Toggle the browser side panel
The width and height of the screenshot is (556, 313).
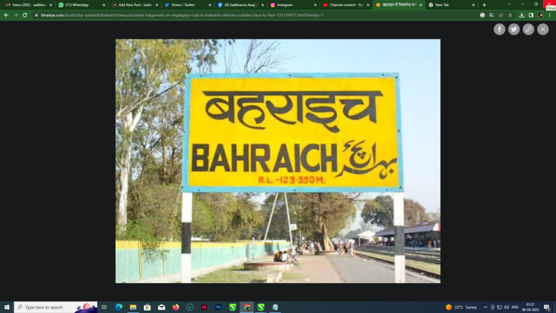531,15
